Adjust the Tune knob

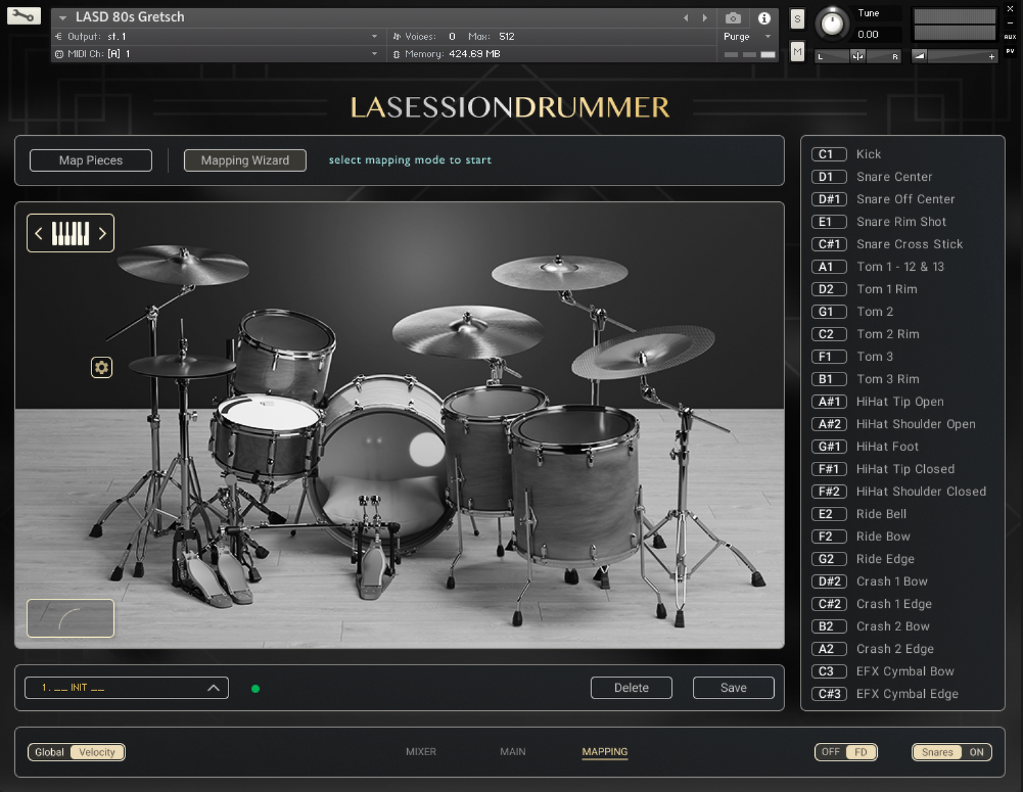coord(831,24)
